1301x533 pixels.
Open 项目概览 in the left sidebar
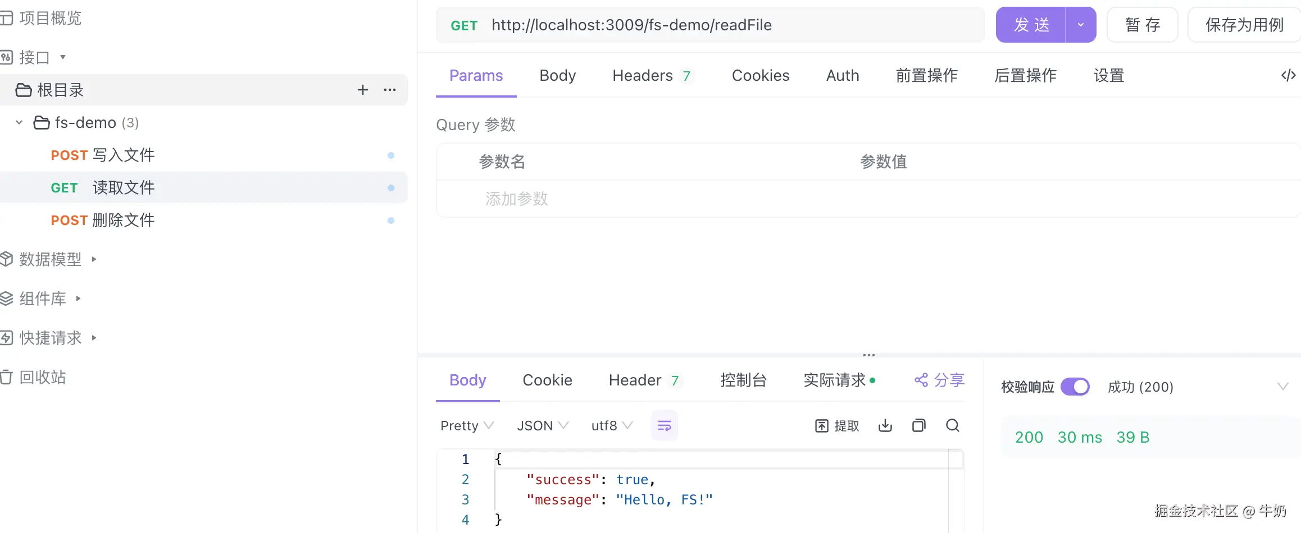pos(49,17)
